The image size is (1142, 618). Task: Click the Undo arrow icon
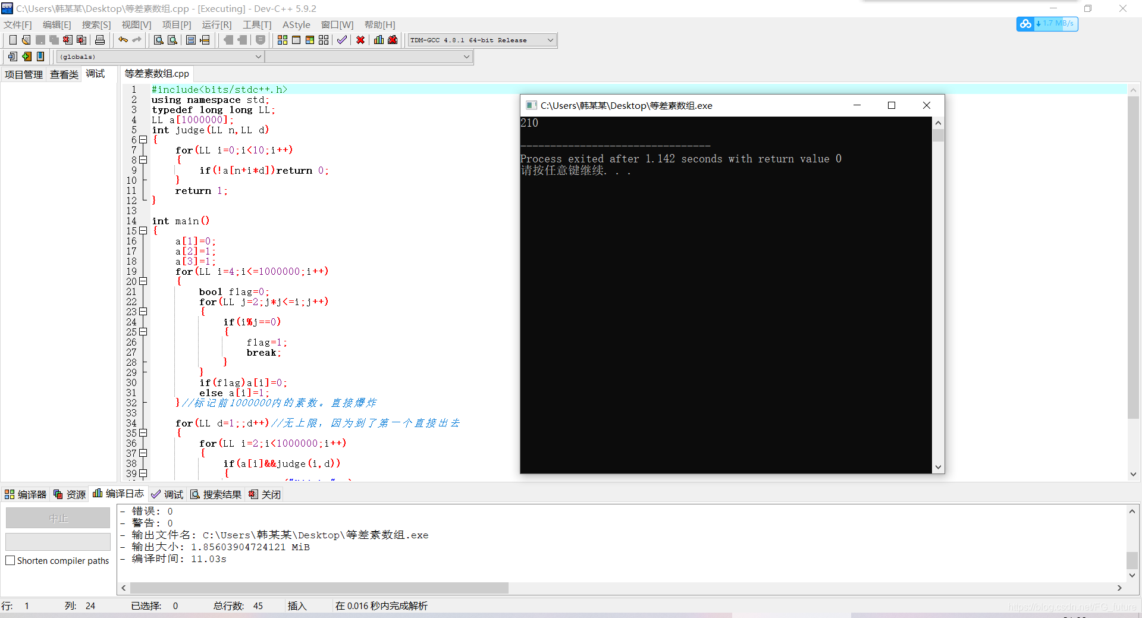click(x=123, y=40)
